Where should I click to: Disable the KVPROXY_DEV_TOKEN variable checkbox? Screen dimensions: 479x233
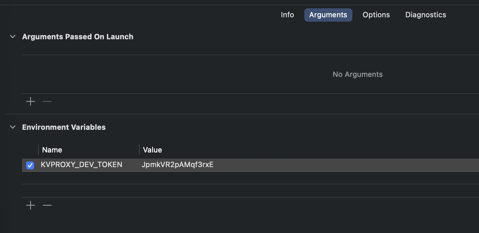[30, 165]
